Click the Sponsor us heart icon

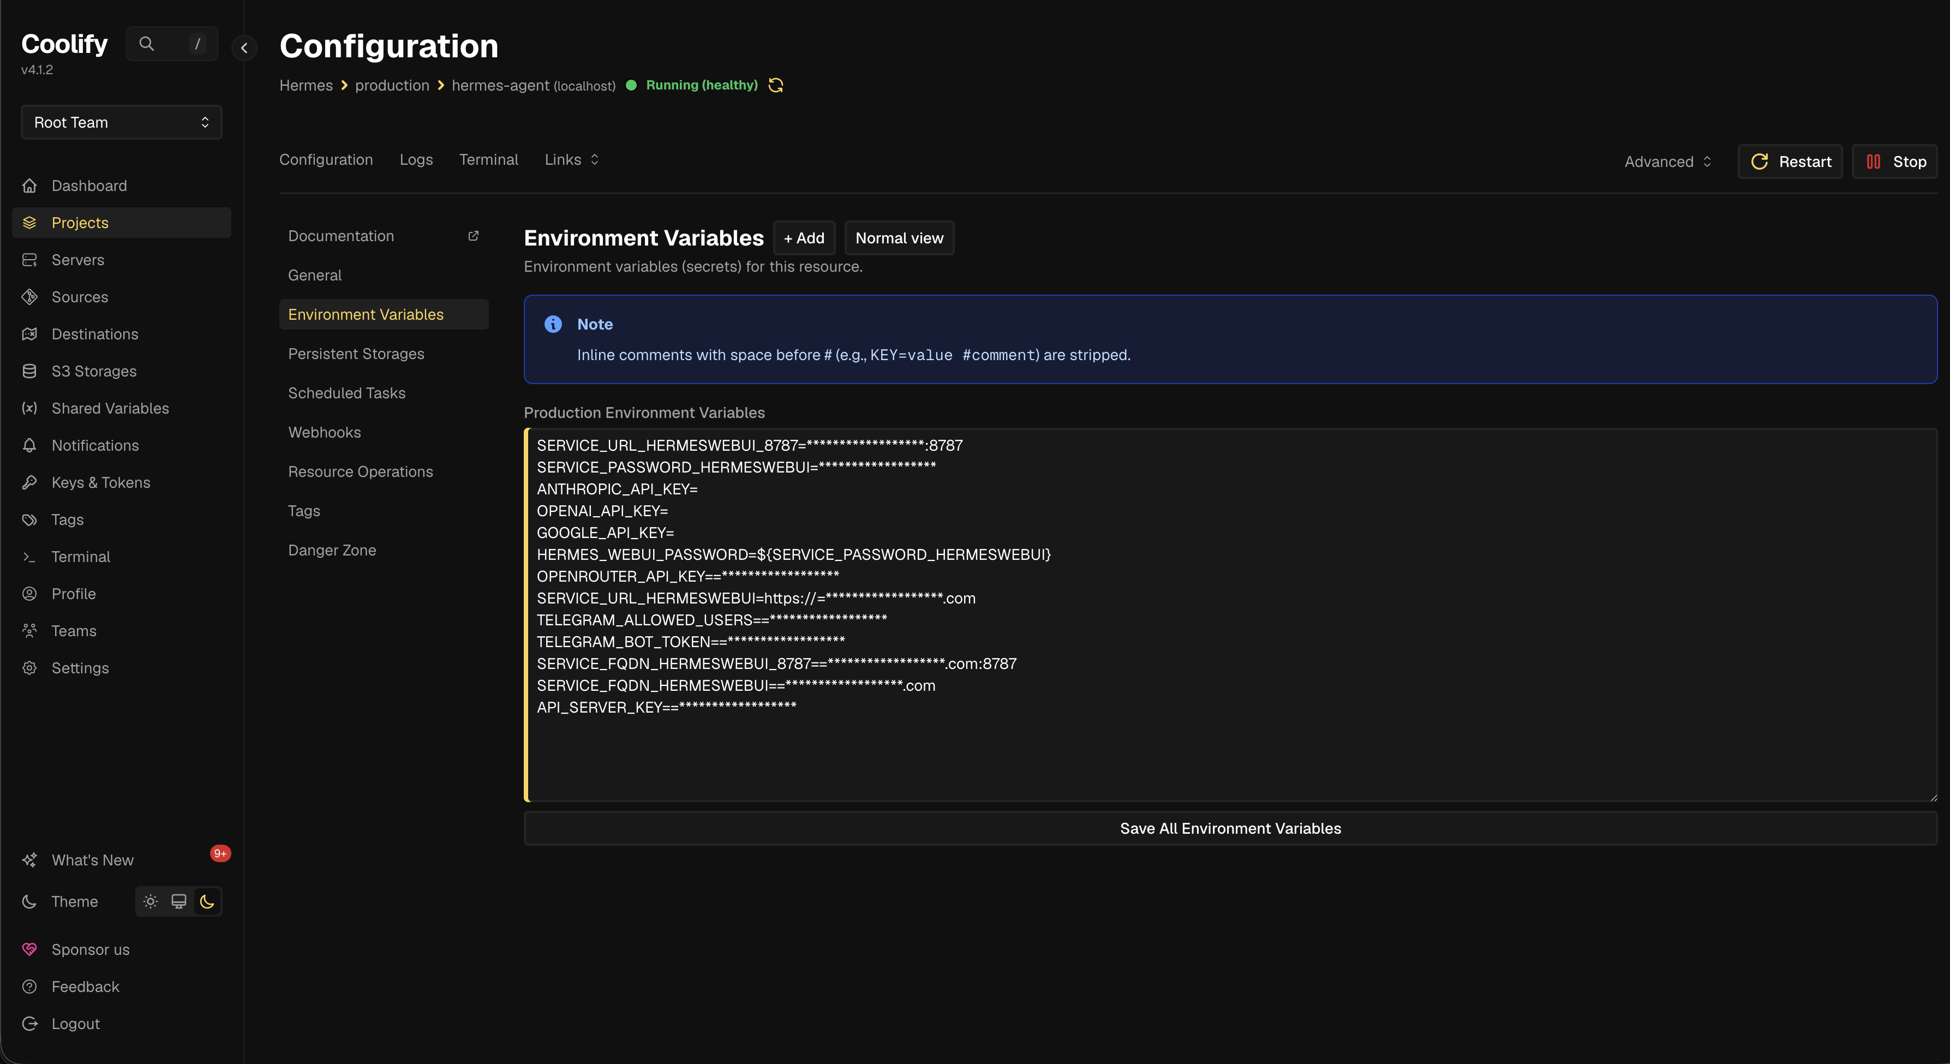[29, 949]
